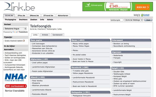Select the Links content tab
Screen dimensions: 156x97
35,35
